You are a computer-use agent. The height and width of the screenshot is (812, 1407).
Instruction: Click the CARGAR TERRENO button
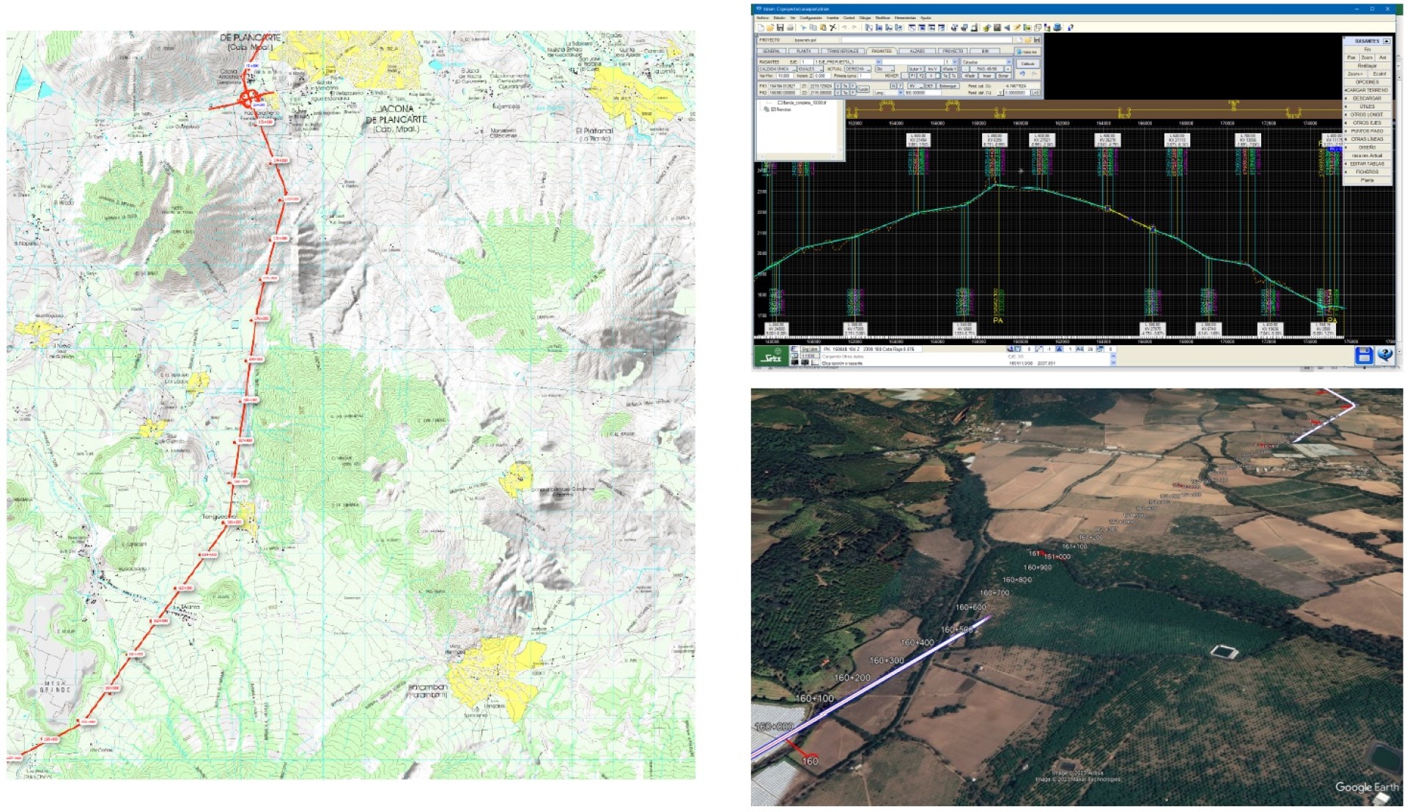coord(1367,90)
